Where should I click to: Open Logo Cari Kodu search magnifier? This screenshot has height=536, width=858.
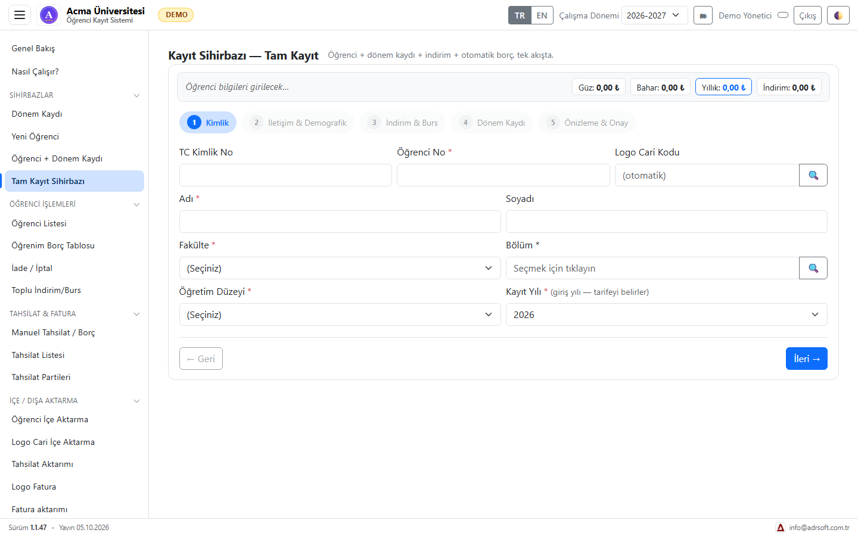(x=813, y=175)
